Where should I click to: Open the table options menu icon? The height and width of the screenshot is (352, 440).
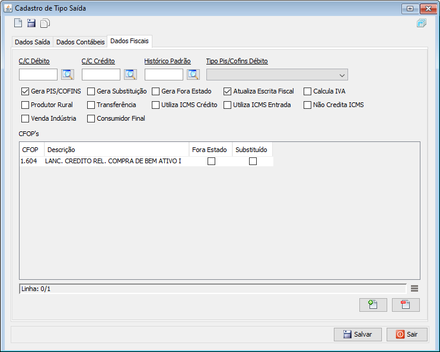point(415,288)
